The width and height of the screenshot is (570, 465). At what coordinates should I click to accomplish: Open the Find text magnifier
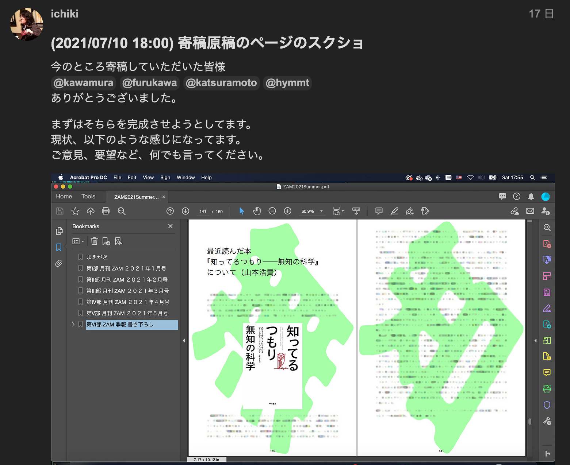click(x=122, y=211)
